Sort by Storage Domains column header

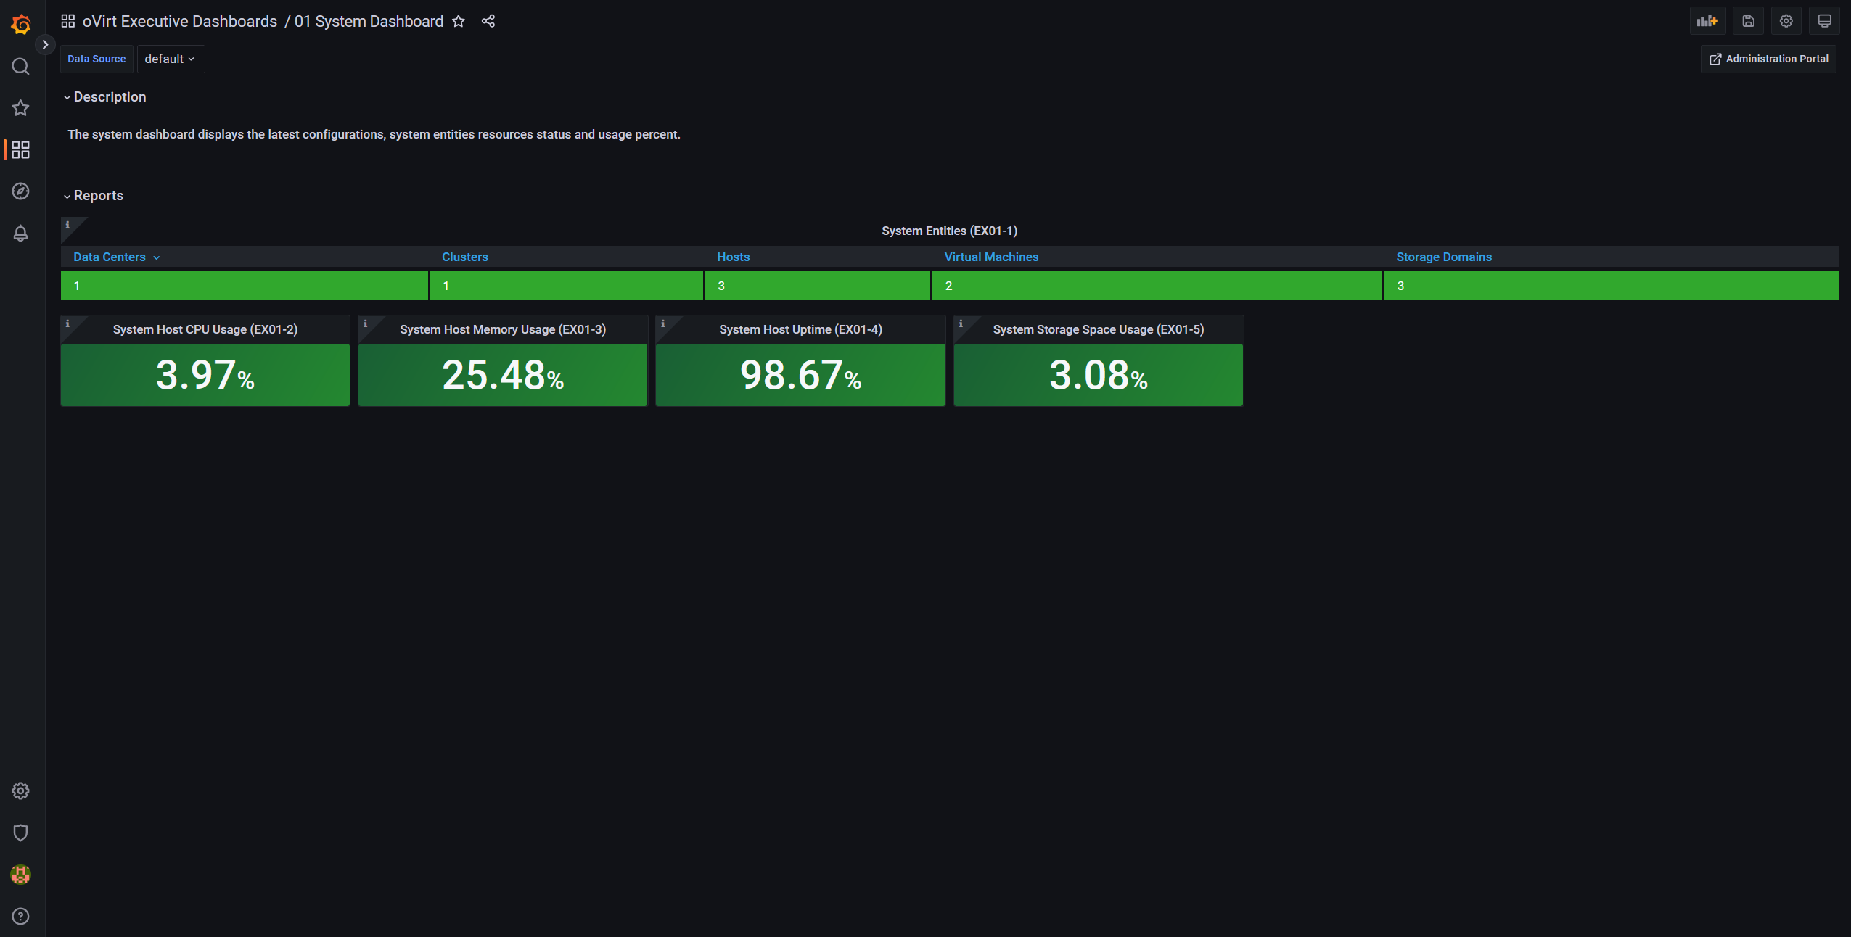[1443, 257]
